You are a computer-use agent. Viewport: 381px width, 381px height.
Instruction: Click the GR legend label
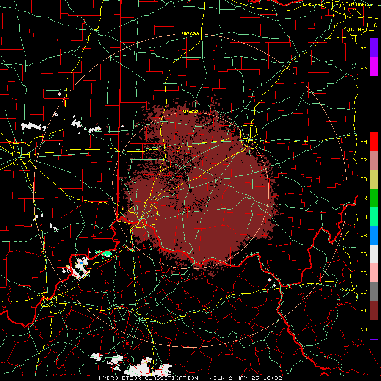[x=363, y=160]
